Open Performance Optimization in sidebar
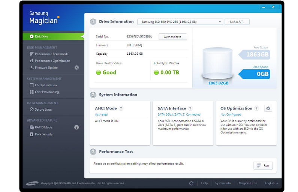The height and width of the screenshot is (192, 298). 52,61
